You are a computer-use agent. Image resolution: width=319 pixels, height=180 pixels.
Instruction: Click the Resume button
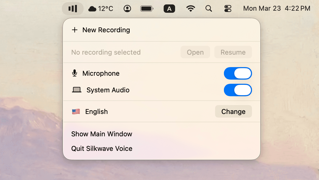click(233, 52)
